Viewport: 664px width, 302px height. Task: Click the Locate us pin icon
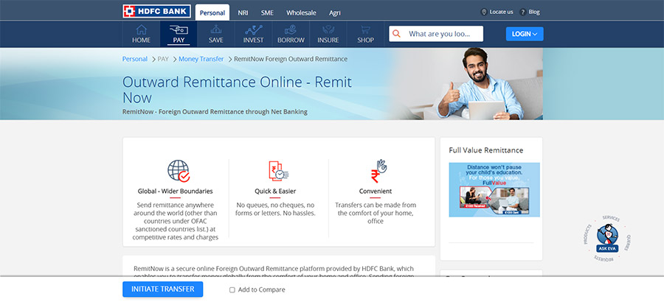(483, 12)
